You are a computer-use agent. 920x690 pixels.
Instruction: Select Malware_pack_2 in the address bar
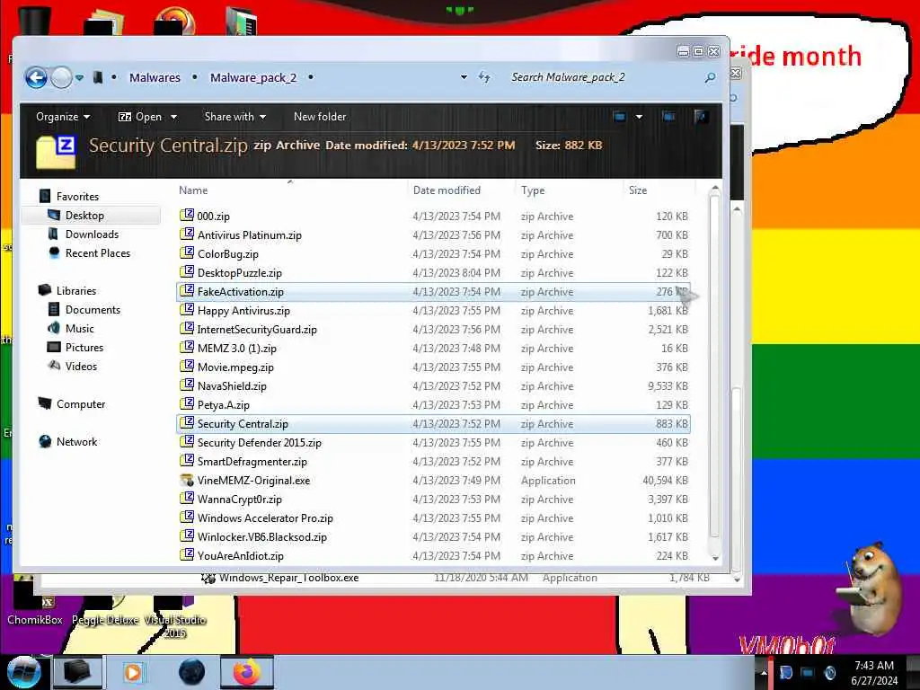(253, 77)
